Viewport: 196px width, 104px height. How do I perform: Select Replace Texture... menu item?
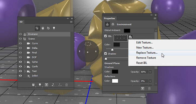147,53
